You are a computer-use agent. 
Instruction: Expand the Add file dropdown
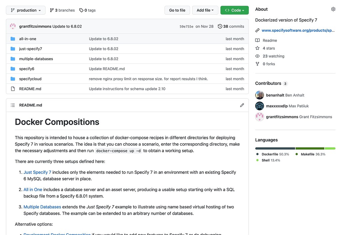[205, 10]
